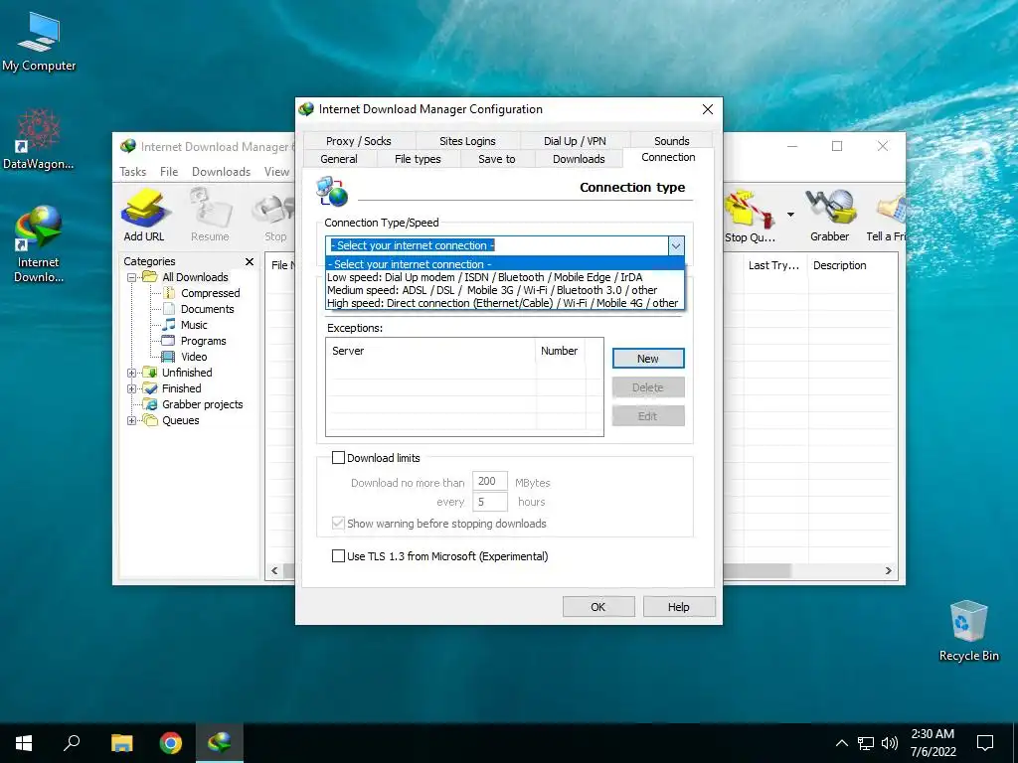Open File Explorer from the taskbar

pos(121,743)
